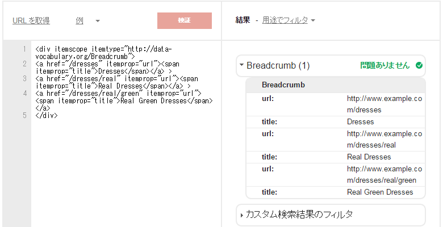
Task: Place cursor on the closing </div> code line
Action: 47,115
